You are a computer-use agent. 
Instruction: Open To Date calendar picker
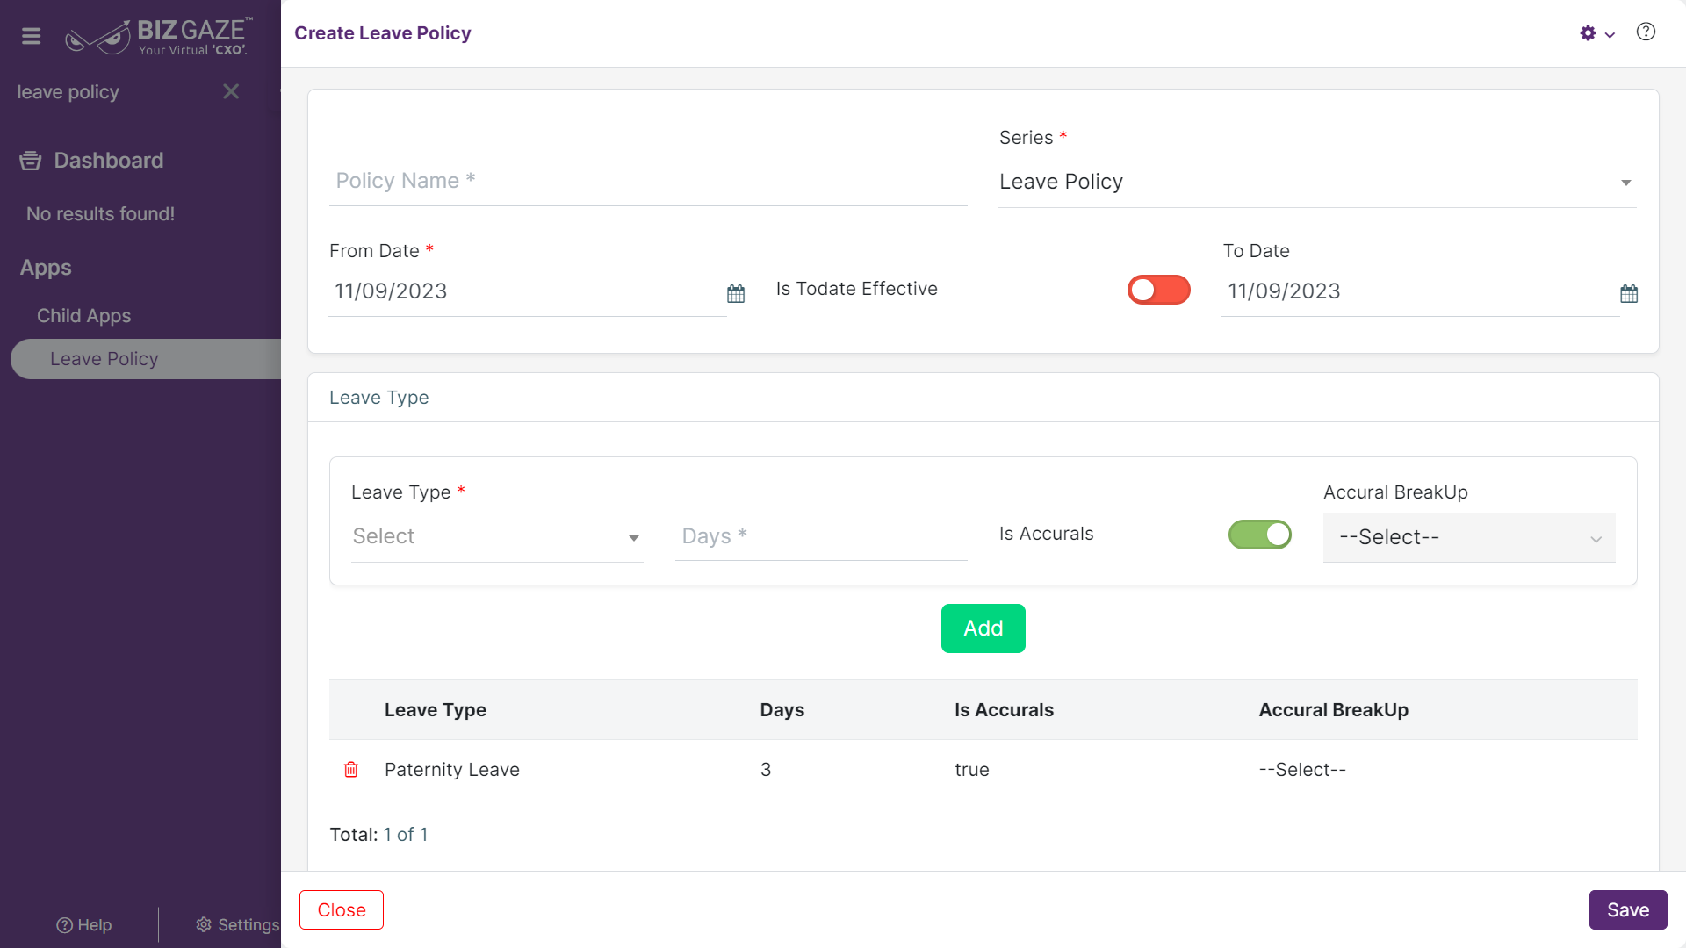1629,293
